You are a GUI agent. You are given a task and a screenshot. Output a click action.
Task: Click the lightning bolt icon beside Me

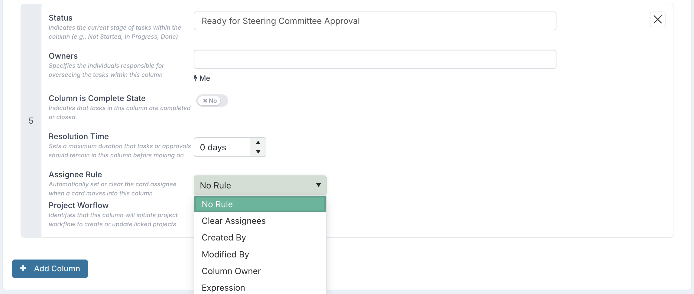pyautogui.click(x=196, y=78)
